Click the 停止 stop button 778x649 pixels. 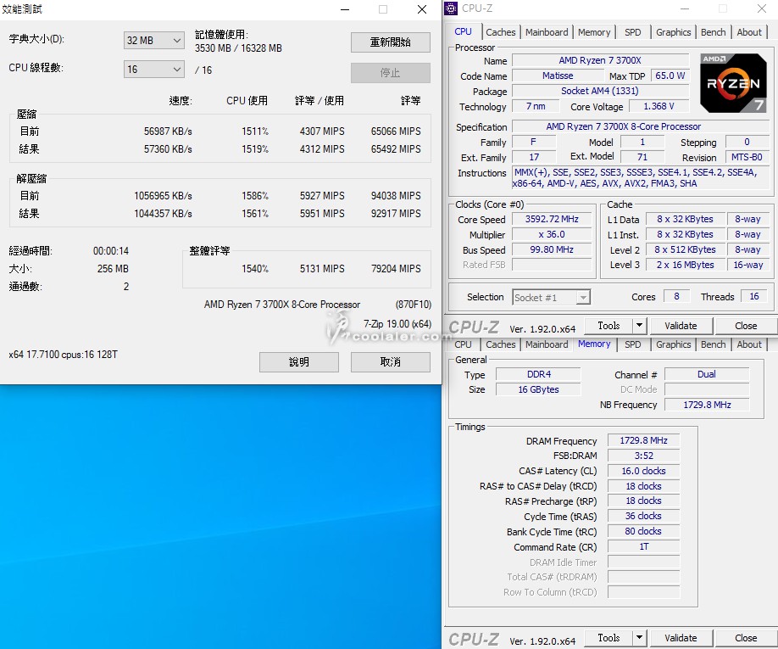390,73
